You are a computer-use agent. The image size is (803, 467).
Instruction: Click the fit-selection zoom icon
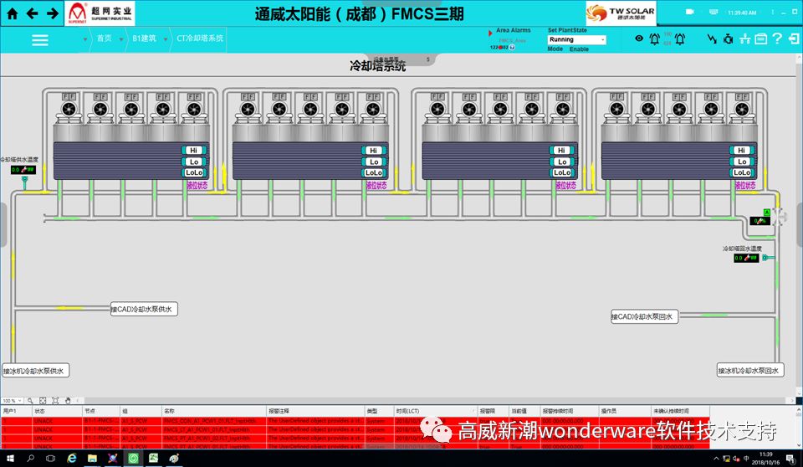(55, 400)
